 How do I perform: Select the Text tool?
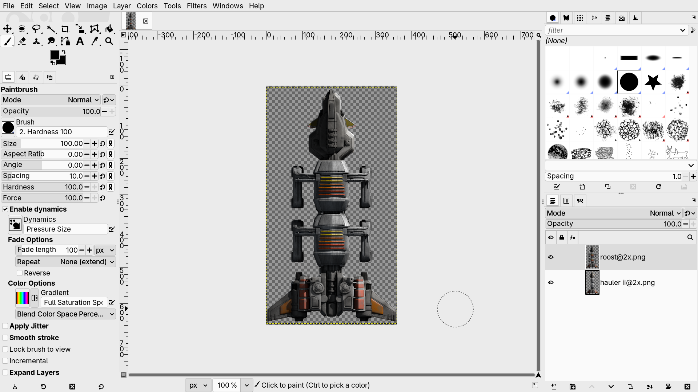80,41
